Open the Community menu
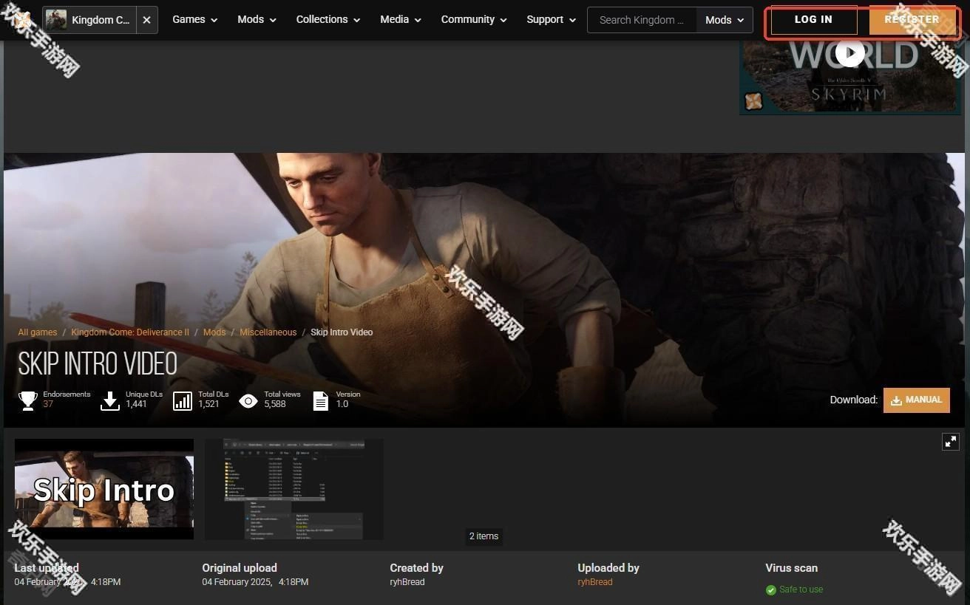Viewport: 970px width, 605px height. click(x=474, y=20)
